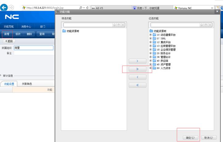Open the 功能导航 menu
Screen dimensions: 223x142
9,26
